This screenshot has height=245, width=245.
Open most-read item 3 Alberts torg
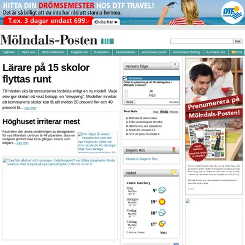tap(146, 126)
